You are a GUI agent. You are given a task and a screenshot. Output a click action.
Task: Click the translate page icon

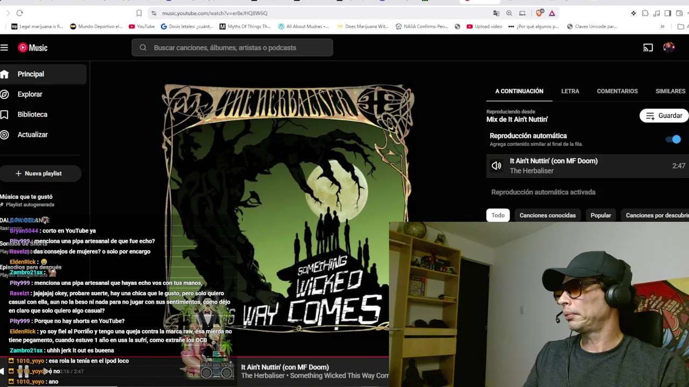(496, 13)
